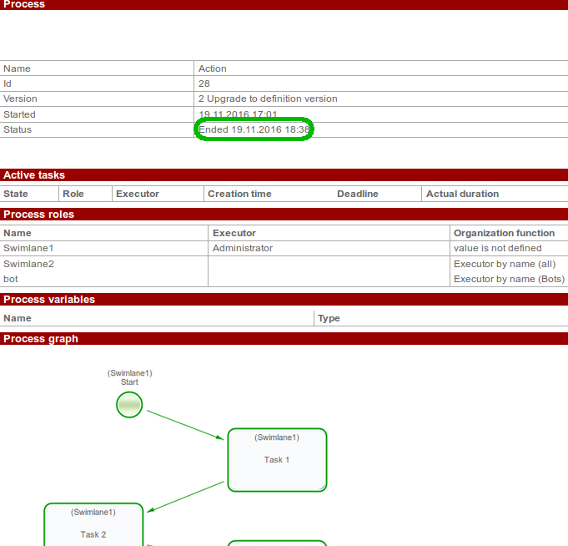
Task: Click the Process section header
Action: [x=25, y=4]
